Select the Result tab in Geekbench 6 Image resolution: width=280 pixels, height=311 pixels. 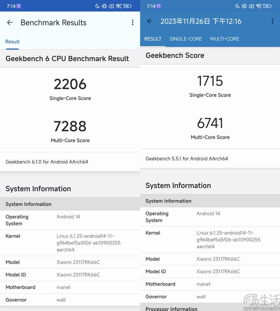[x=12, y=42]
